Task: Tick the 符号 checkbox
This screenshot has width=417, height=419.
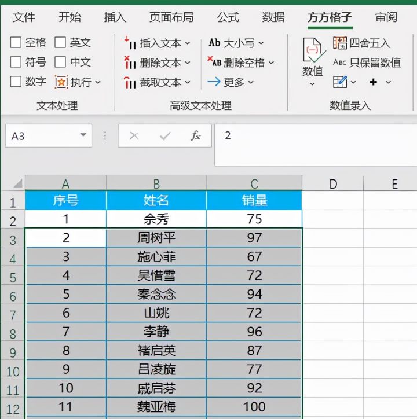Action: [x=16, y=62]
